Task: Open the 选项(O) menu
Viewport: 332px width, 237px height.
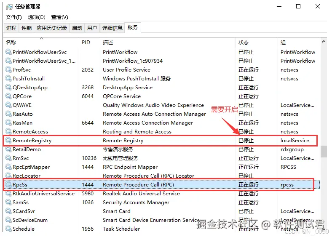Action: [x=36, y=17]
